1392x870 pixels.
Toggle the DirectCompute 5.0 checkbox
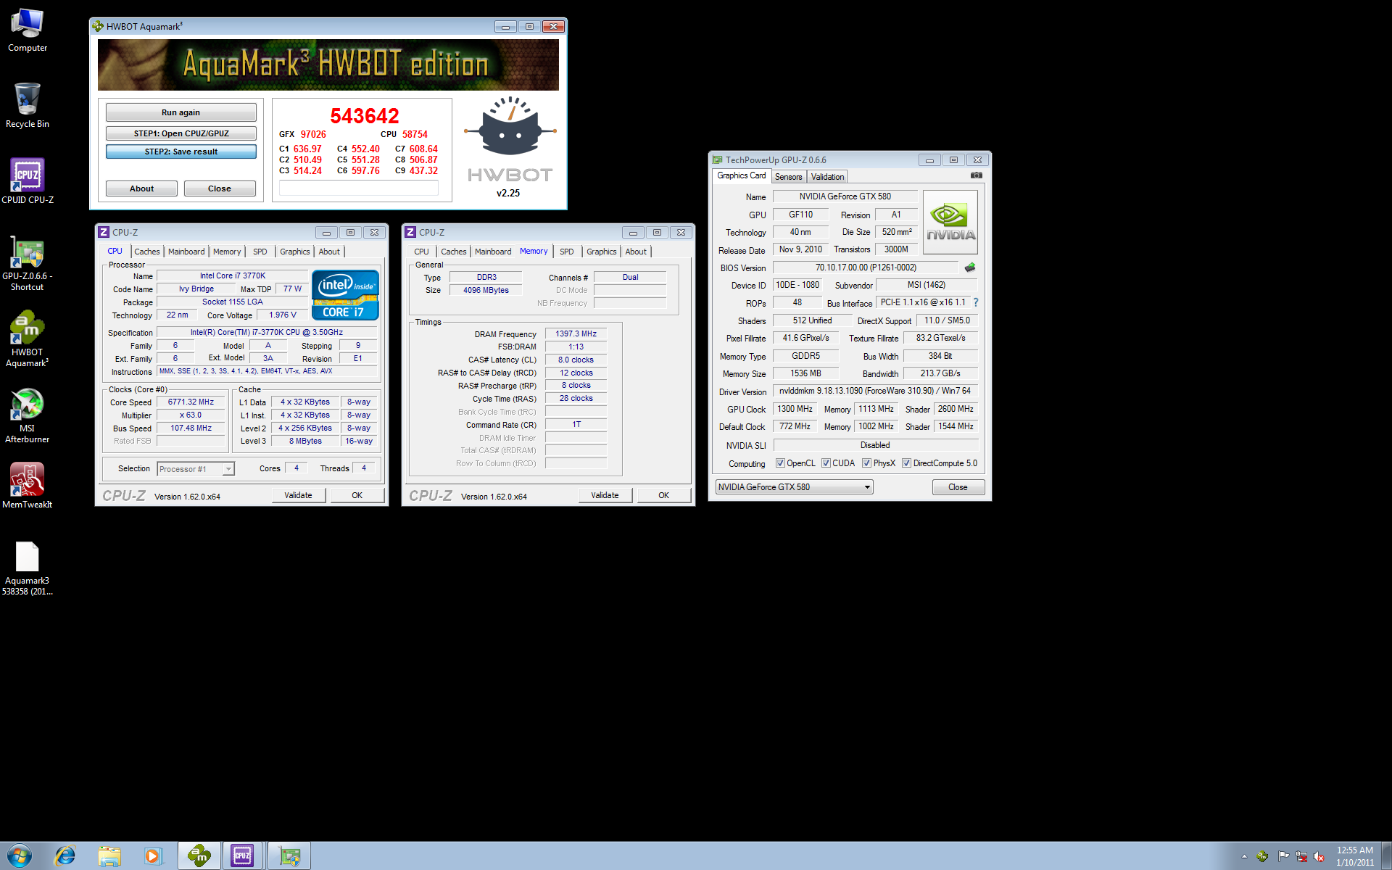click(x=906, y=463)
